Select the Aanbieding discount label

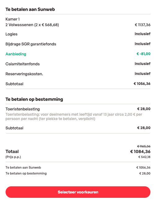tap(16, 54)
